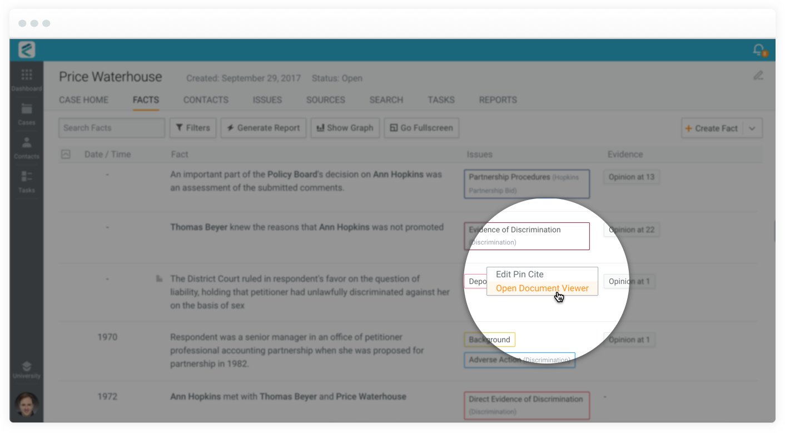Image resolution: width=785 pixels, height=433 pixels.
Task: Open the notifications bell
Action: pyautogui.click(x=758, y=49)
